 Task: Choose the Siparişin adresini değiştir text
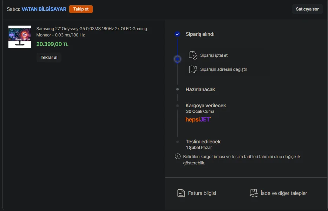click(x=223, y=69)
